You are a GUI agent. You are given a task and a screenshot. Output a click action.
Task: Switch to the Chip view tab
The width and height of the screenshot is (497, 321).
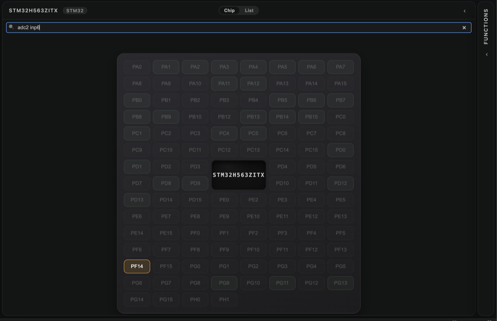[229, 10]
